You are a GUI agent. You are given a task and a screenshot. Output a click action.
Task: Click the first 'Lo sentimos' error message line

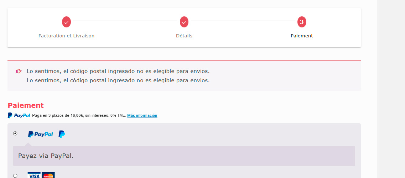point(118,71)
